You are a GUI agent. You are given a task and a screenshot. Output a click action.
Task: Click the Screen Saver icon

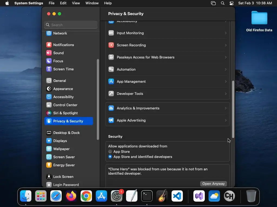coord(49,157)
